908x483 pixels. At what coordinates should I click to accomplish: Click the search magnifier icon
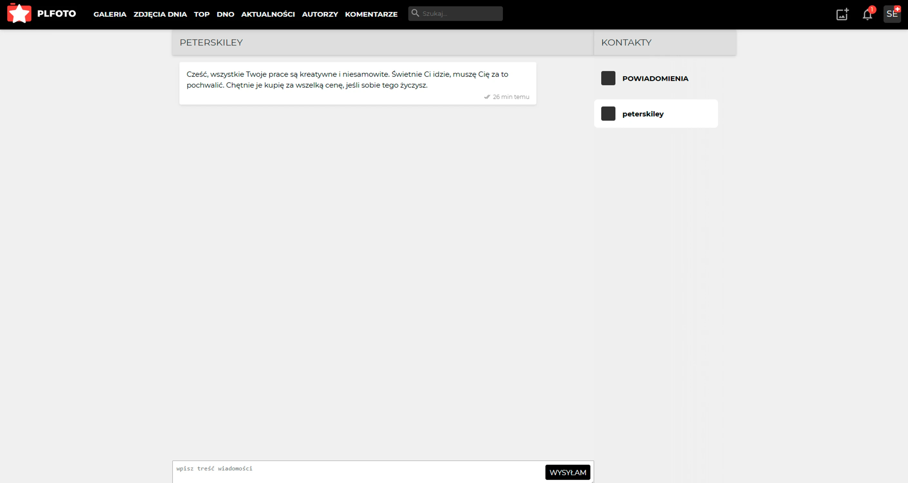coord(415,14)
